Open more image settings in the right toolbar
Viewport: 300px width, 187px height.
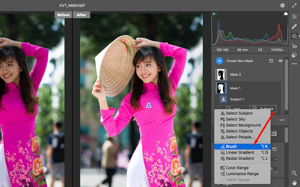pyautogui.click(x=294, y=64)
